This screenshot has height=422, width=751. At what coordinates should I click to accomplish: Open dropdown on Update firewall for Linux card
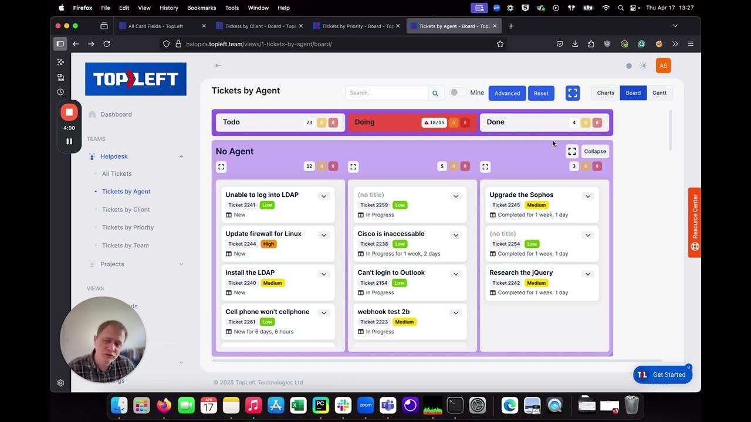323,235
